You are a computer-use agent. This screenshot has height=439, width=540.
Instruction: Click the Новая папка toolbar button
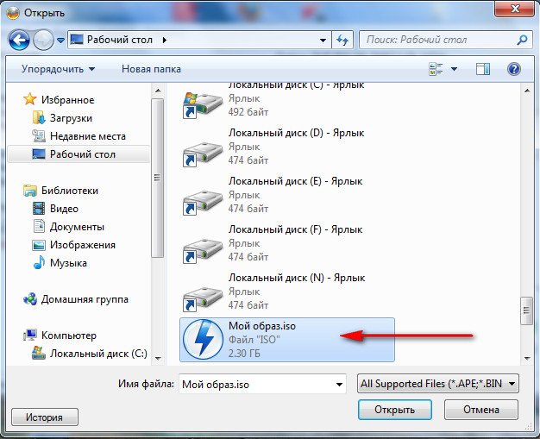point(152,68)
